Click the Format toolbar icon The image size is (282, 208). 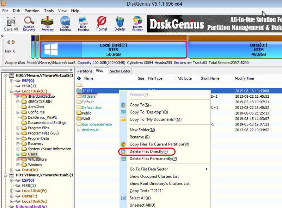pyautogui.click(x=102, y=24)
